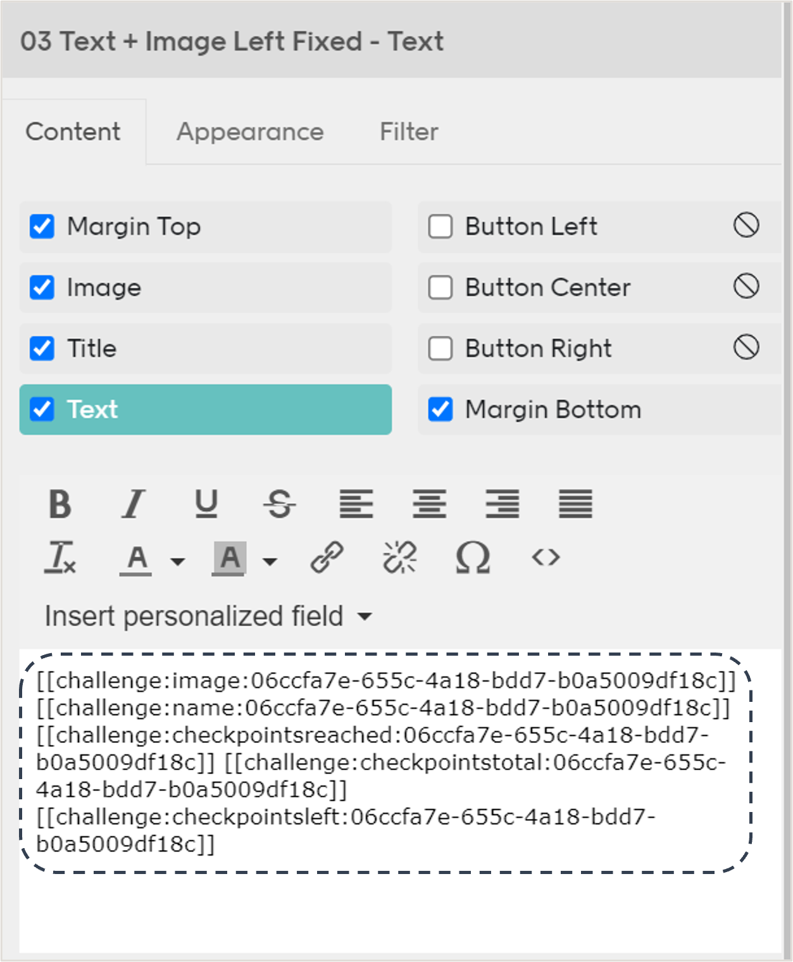
Task: Expand the background color dropdown arrow
Action: click(270, 561)
